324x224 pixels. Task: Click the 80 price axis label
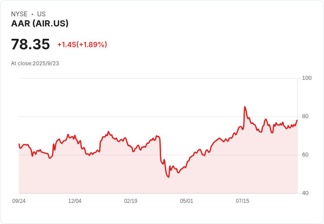pos(305,116)
